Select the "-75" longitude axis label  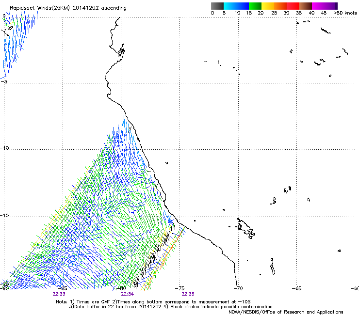pos(179,288)
